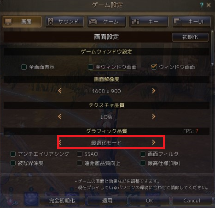Open the help question mark icon
This screenshot has height=208, width=215.
click(x=202, y=5)
